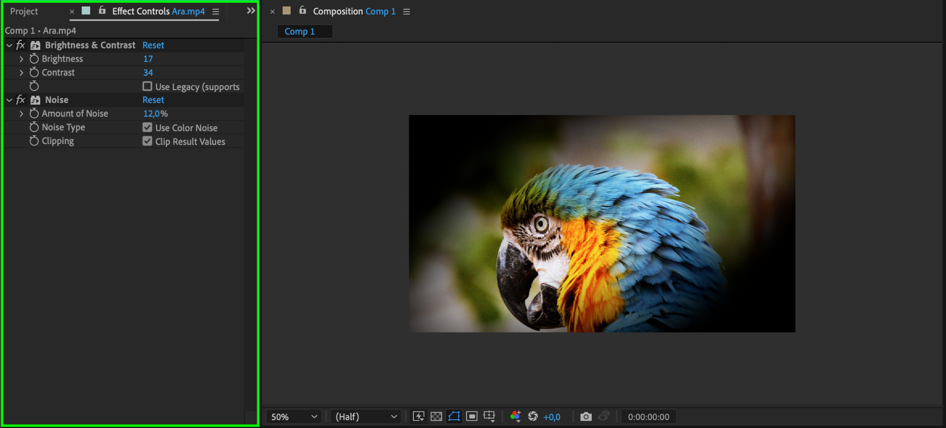Expand the Amount of Noise property
The image size is (946, 428).
coord(21,114)
